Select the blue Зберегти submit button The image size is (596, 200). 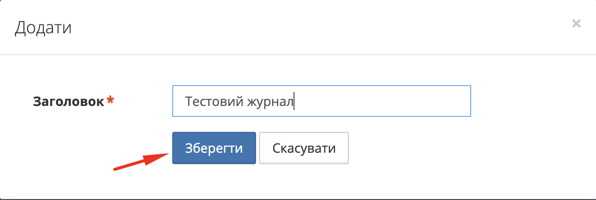tap(214, 148)
